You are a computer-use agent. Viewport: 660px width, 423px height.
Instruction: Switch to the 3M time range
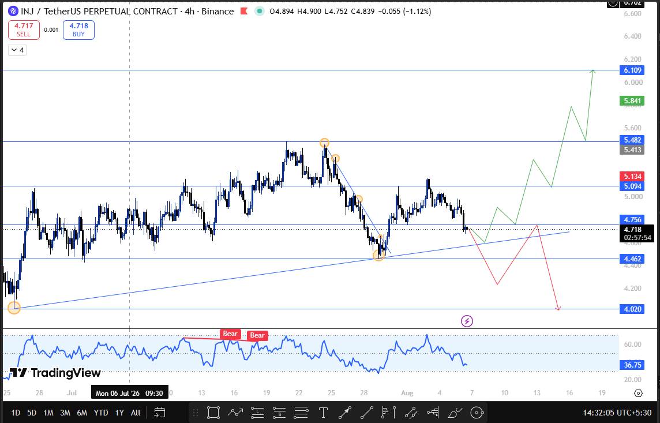65,413
